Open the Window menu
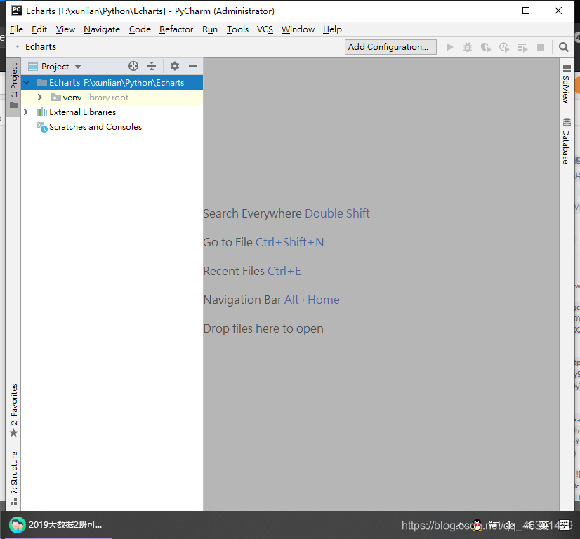 pos(298,29)
